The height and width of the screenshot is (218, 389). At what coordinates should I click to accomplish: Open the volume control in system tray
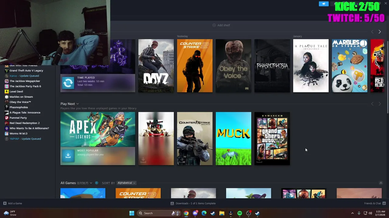pyautogui.click(x=370, y=213)
